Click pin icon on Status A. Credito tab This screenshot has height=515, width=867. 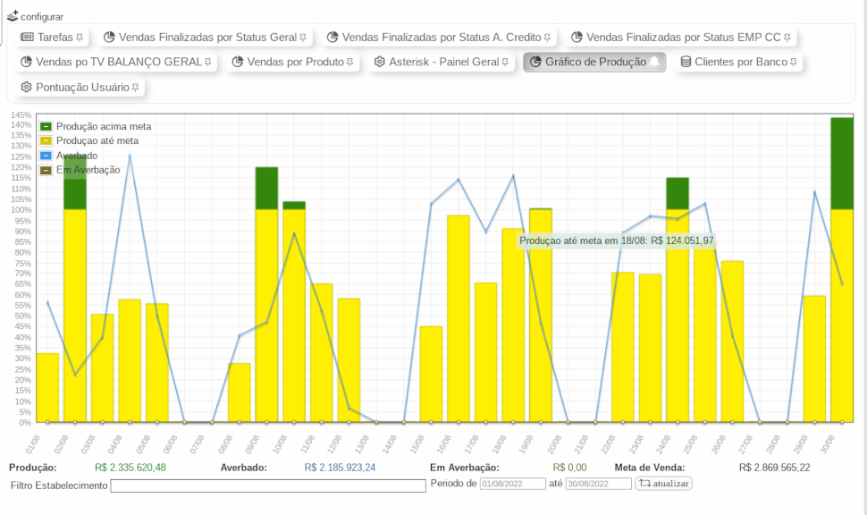coord(547,38)
